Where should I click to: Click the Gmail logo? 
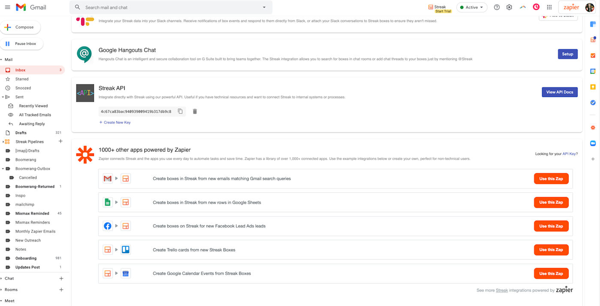[31, 7]
